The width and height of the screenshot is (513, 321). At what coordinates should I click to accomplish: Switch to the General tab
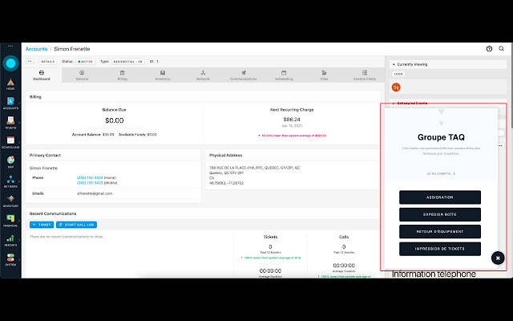(82, 75)
